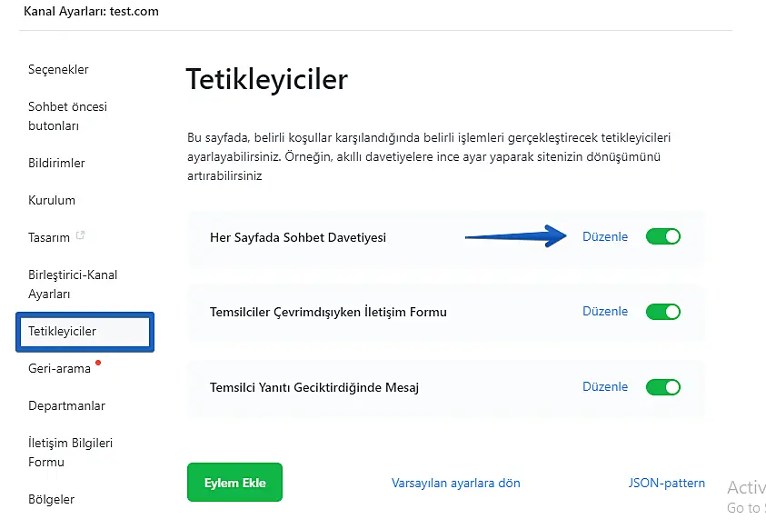The width and height of the screenshot is (766, 529).
Task: Open Birleştirici-Kanal Ayarları
Action: 73,284
